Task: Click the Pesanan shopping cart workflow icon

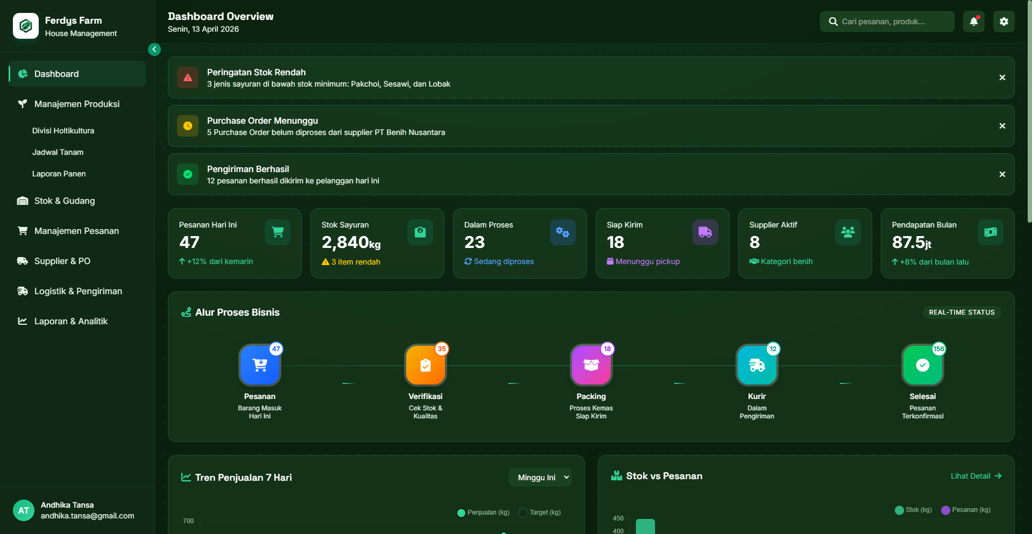Action: [260, 365]
